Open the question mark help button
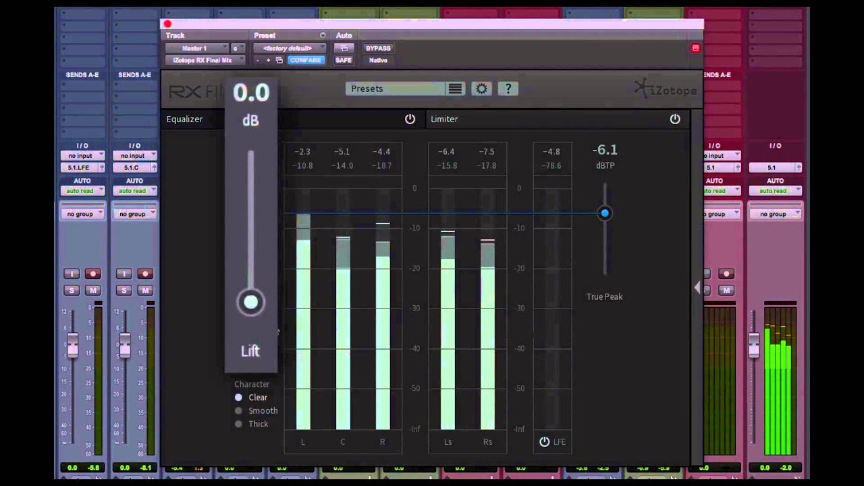 (x=508, y=88)
